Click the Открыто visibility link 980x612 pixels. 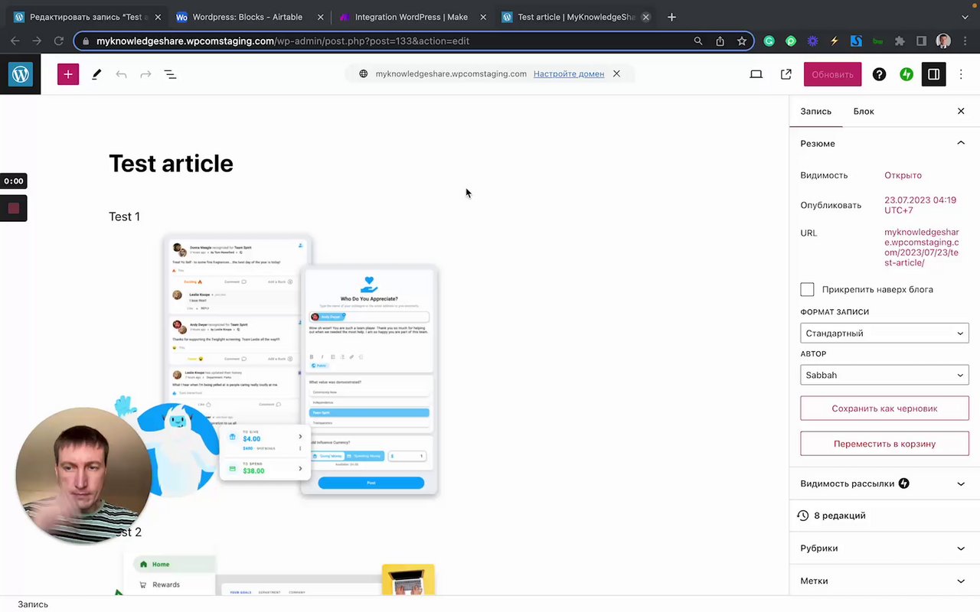click(x=903, y=175)
